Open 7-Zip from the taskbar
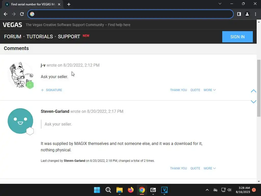Image resolution: width=261 pixels, height=196 pixels. (x=153, y=190)
